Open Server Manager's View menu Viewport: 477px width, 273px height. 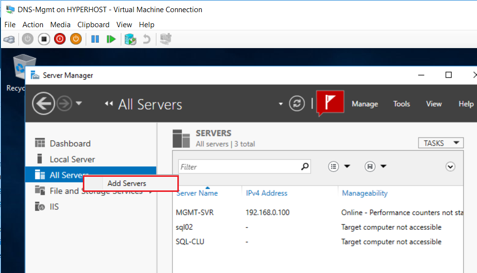point(434,104)
